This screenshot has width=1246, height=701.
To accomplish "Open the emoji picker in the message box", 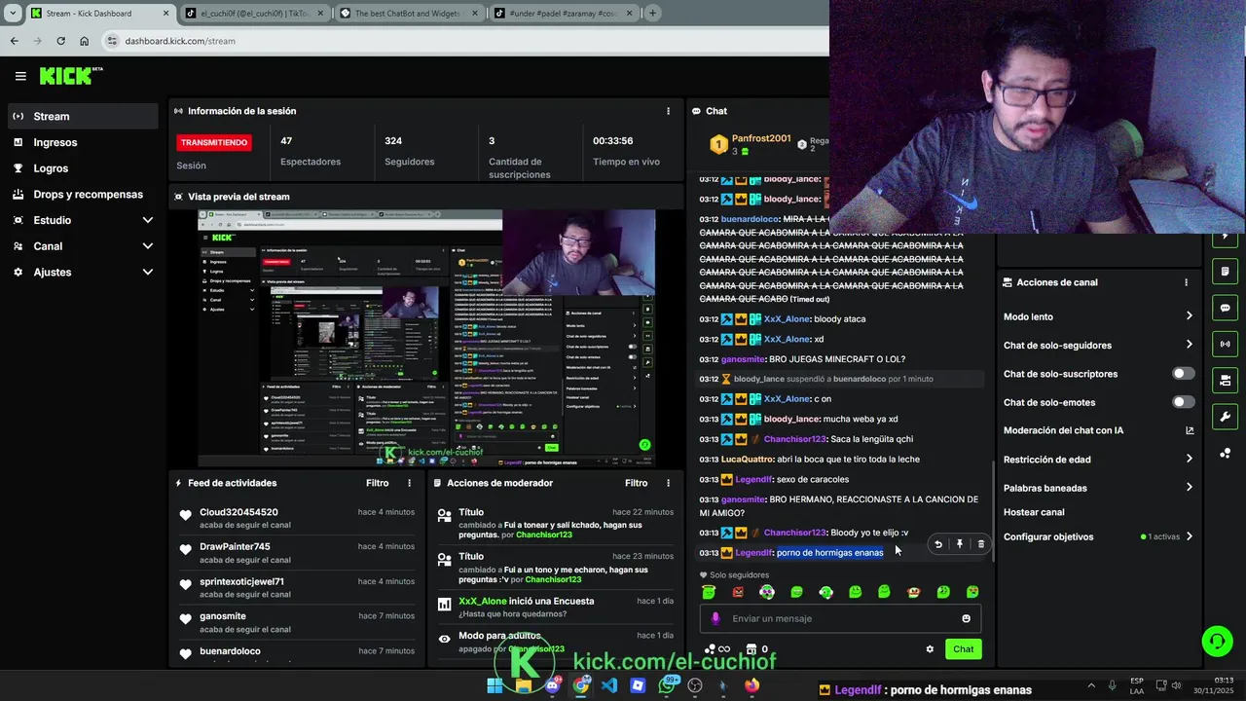I will tap(966, 618).
